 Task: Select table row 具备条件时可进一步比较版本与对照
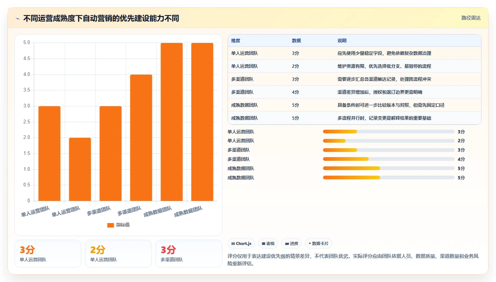[354, 105]
